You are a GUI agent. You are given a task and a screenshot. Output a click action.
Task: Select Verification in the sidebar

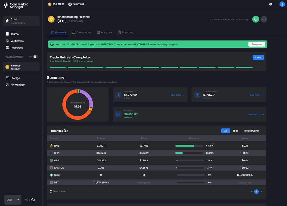click(15, 41)
